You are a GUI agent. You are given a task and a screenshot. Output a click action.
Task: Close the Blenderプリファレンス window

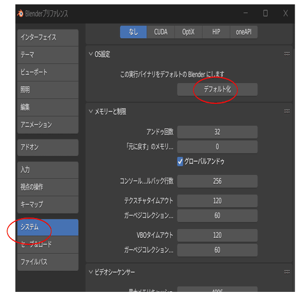point(285,13)
